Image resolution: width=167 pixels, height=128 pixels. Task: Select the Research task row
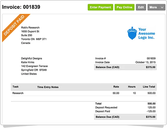tap(83, 93)
